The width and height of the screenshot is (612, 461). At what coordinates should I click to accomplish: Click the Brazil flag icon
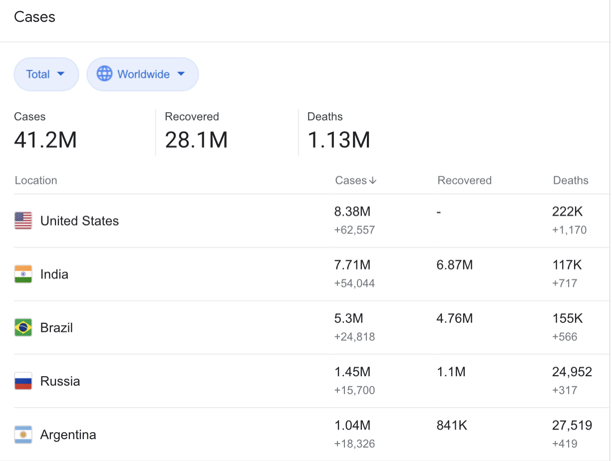tap(23, 328)
